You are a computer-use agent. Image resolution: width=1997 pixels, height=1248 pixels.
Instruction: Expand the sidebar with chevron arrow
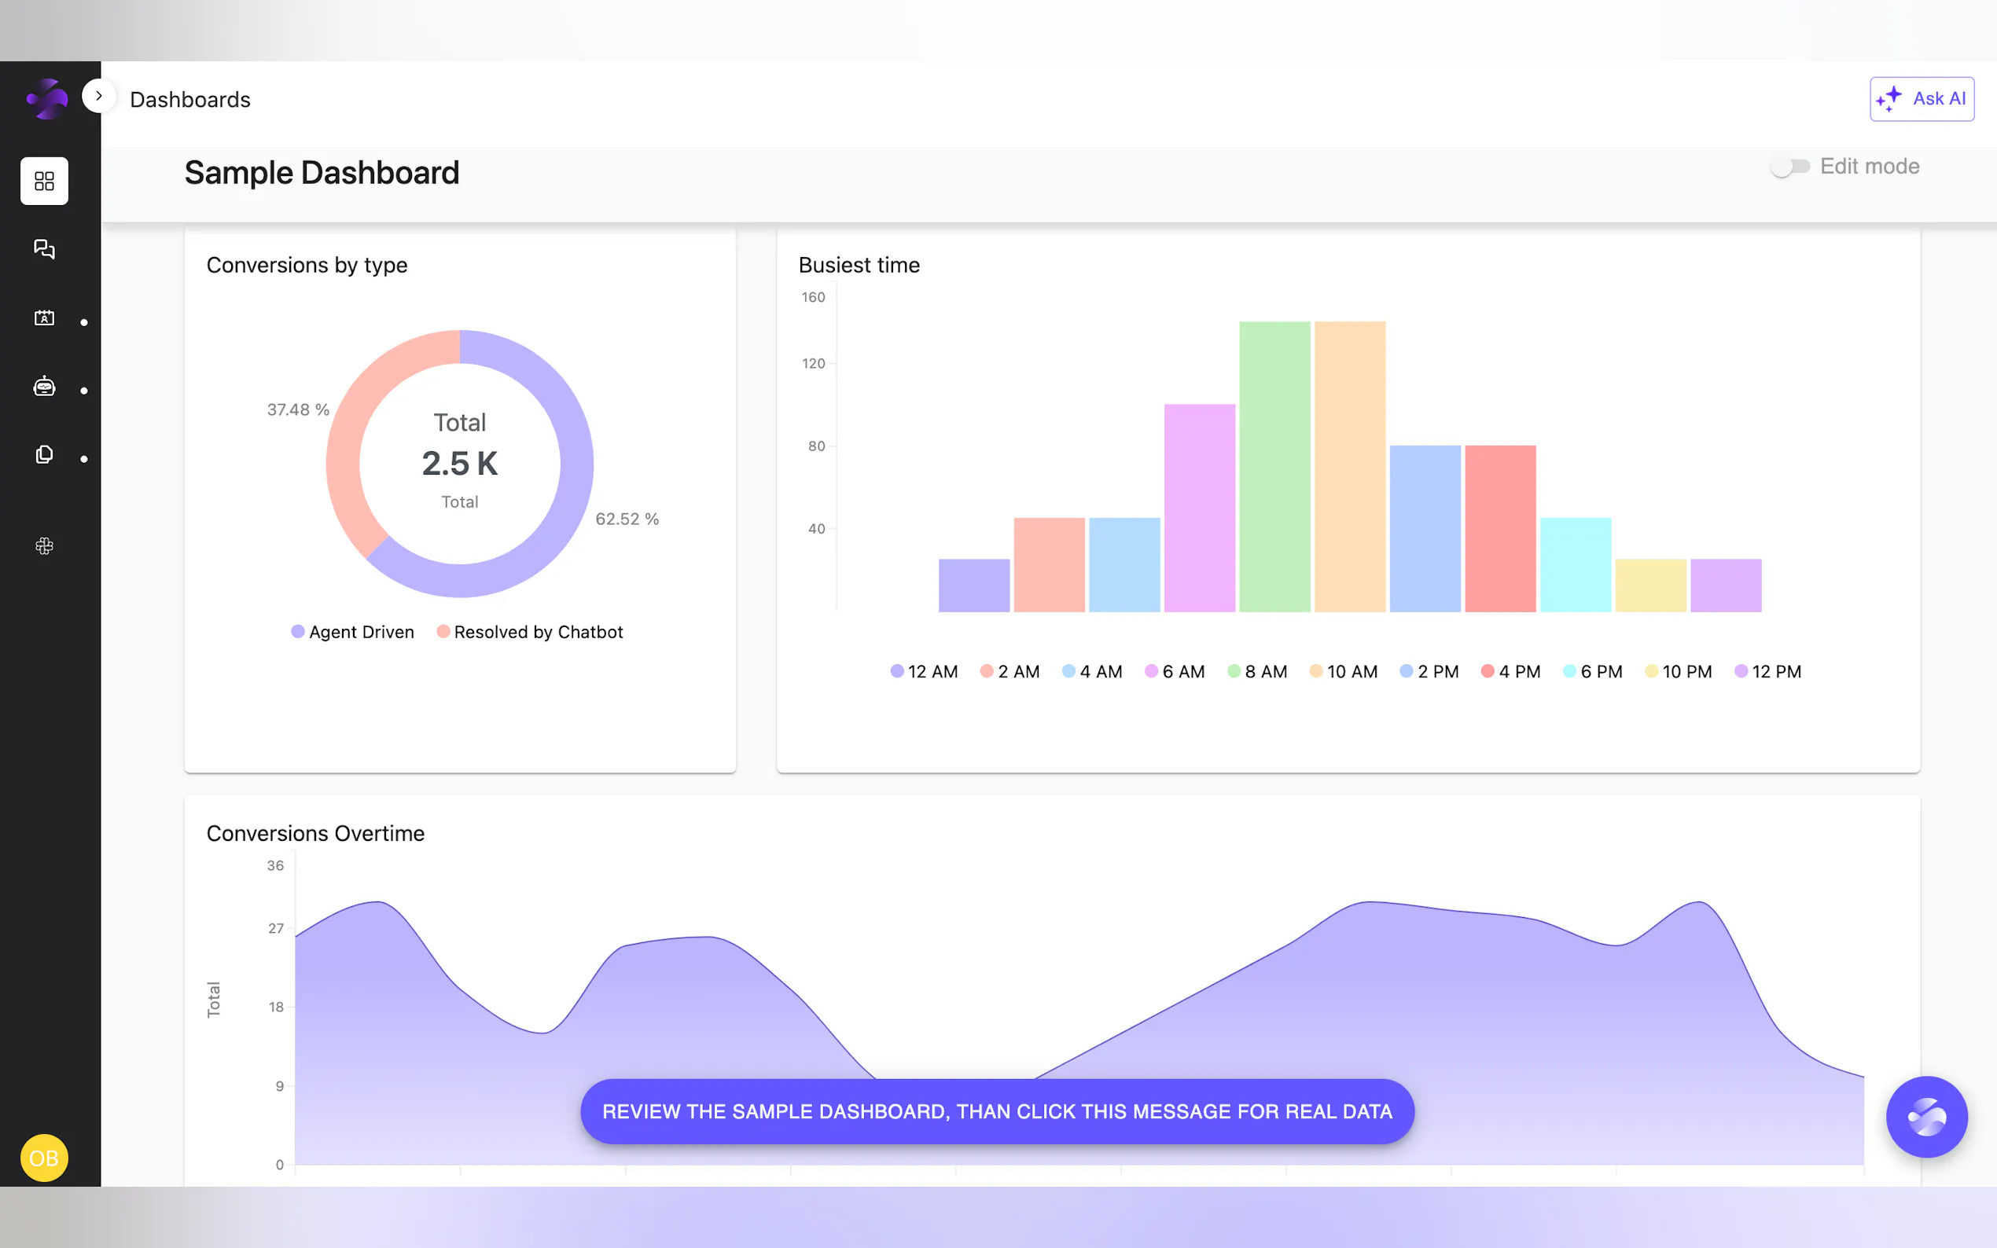pos(98,96)
